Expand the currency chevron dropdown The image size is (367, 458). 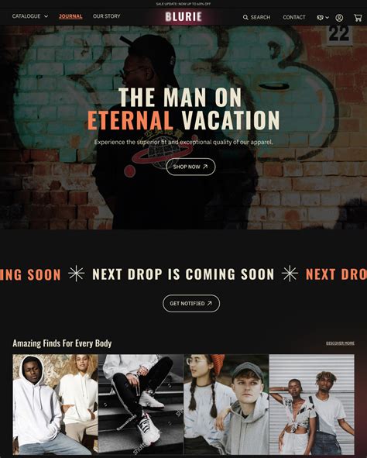(x=328, y=18)
